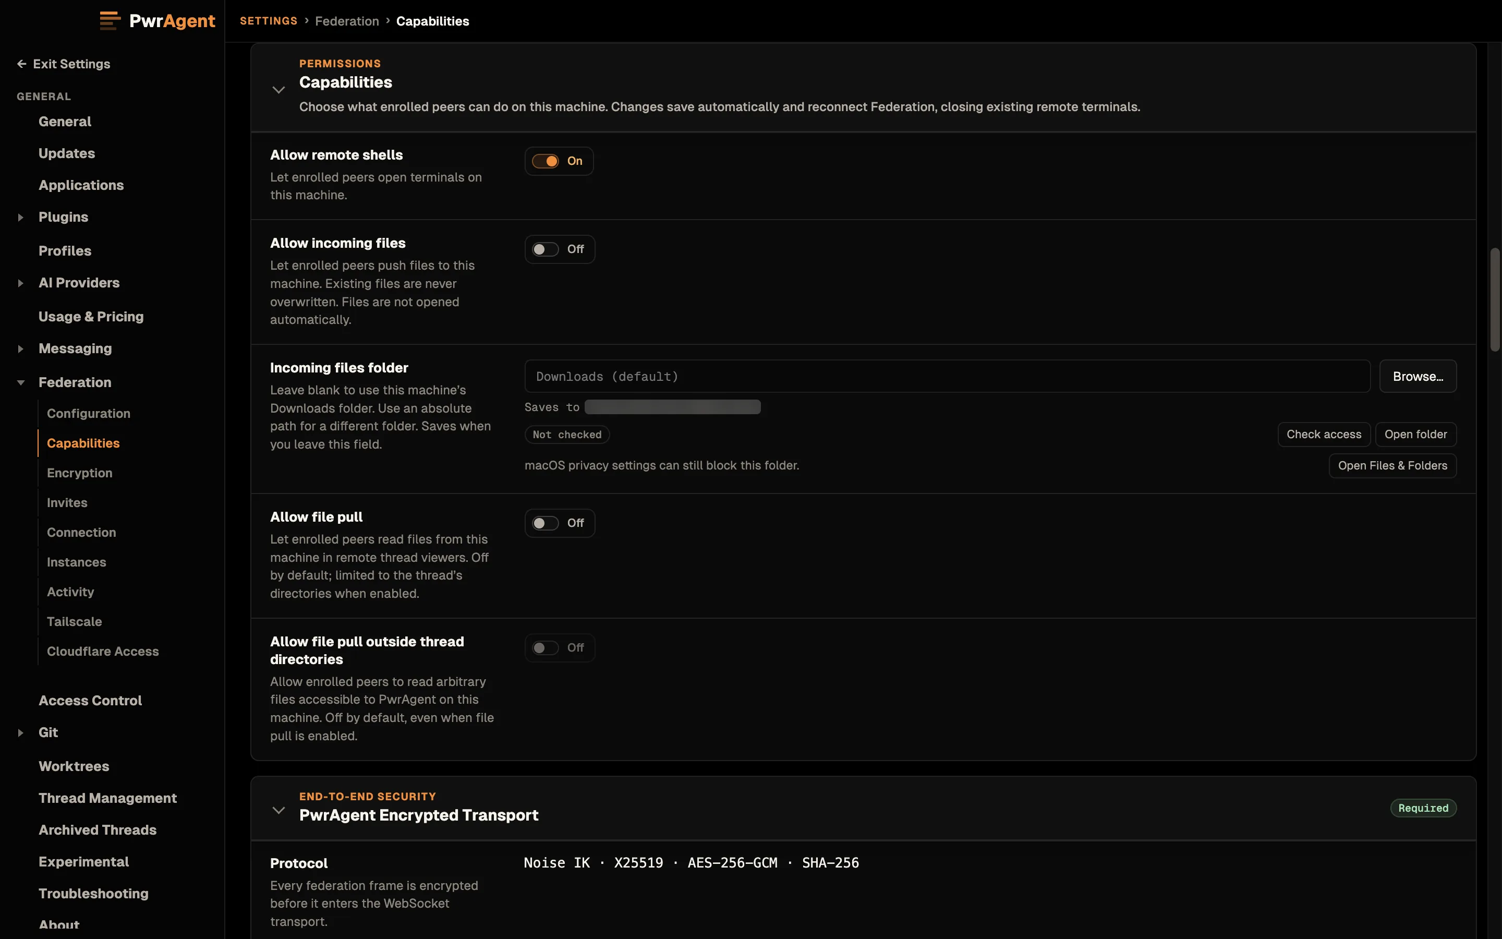Open Usage & Pricing page

91,317
